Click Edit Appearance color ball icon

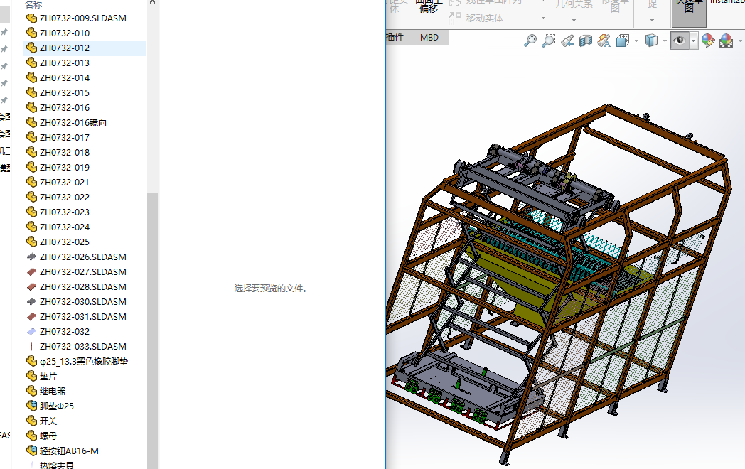(x=708, y=41)
